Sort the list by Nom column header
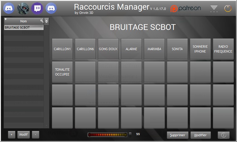 coord(24,21)
